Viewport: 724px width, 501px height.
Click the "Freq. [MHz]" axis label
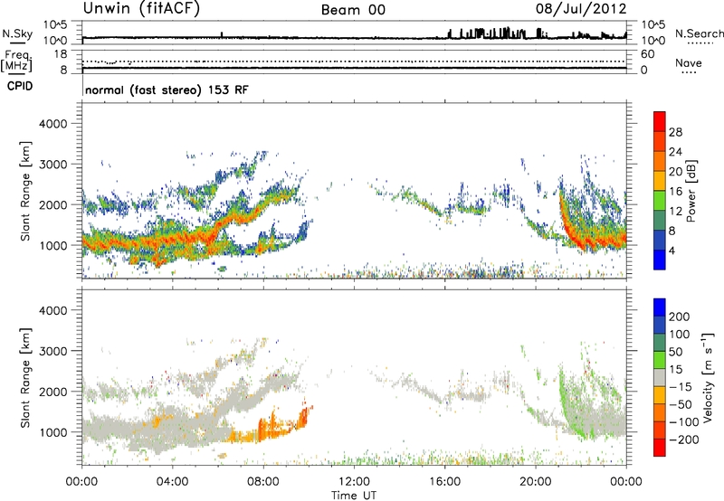(x=16, y=61)
